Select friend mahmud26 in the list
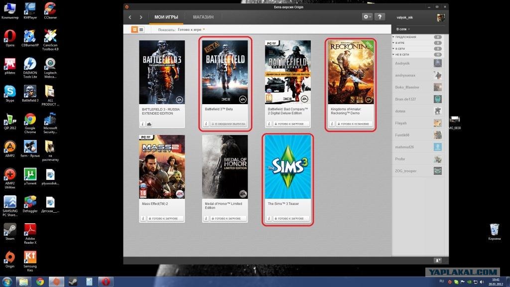 [418, 147]
